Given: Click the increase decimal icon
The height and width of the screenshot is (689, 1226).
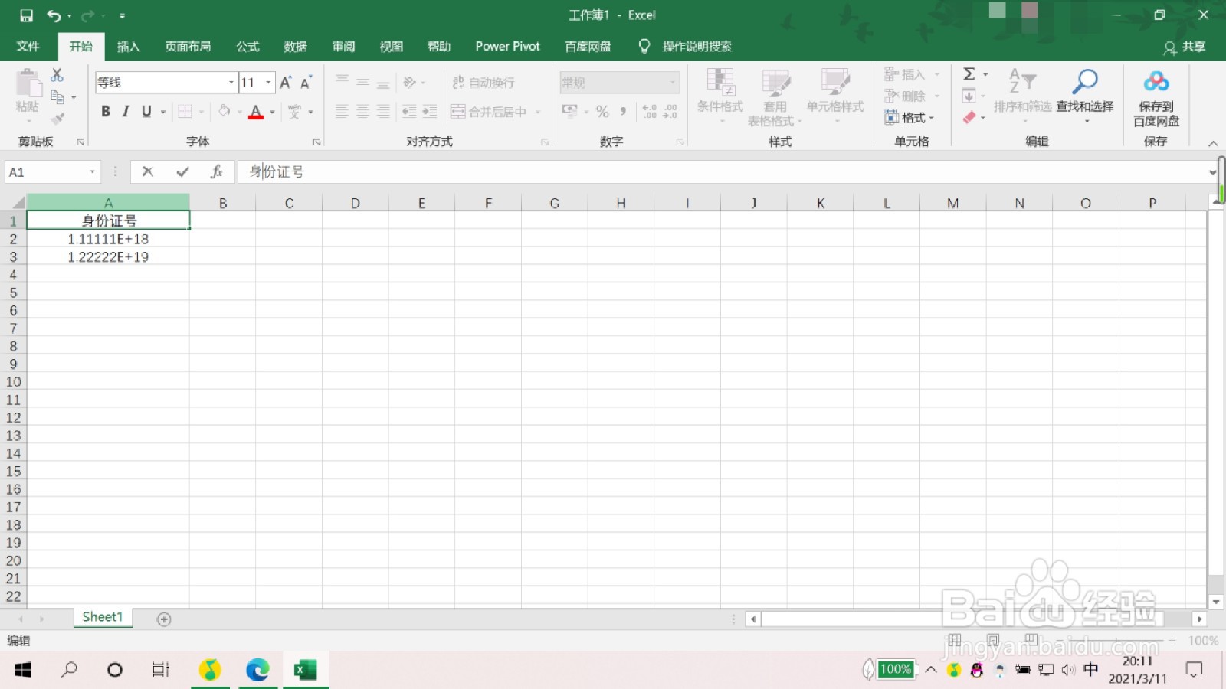Looking at the screenshot, I should point(650,112).
